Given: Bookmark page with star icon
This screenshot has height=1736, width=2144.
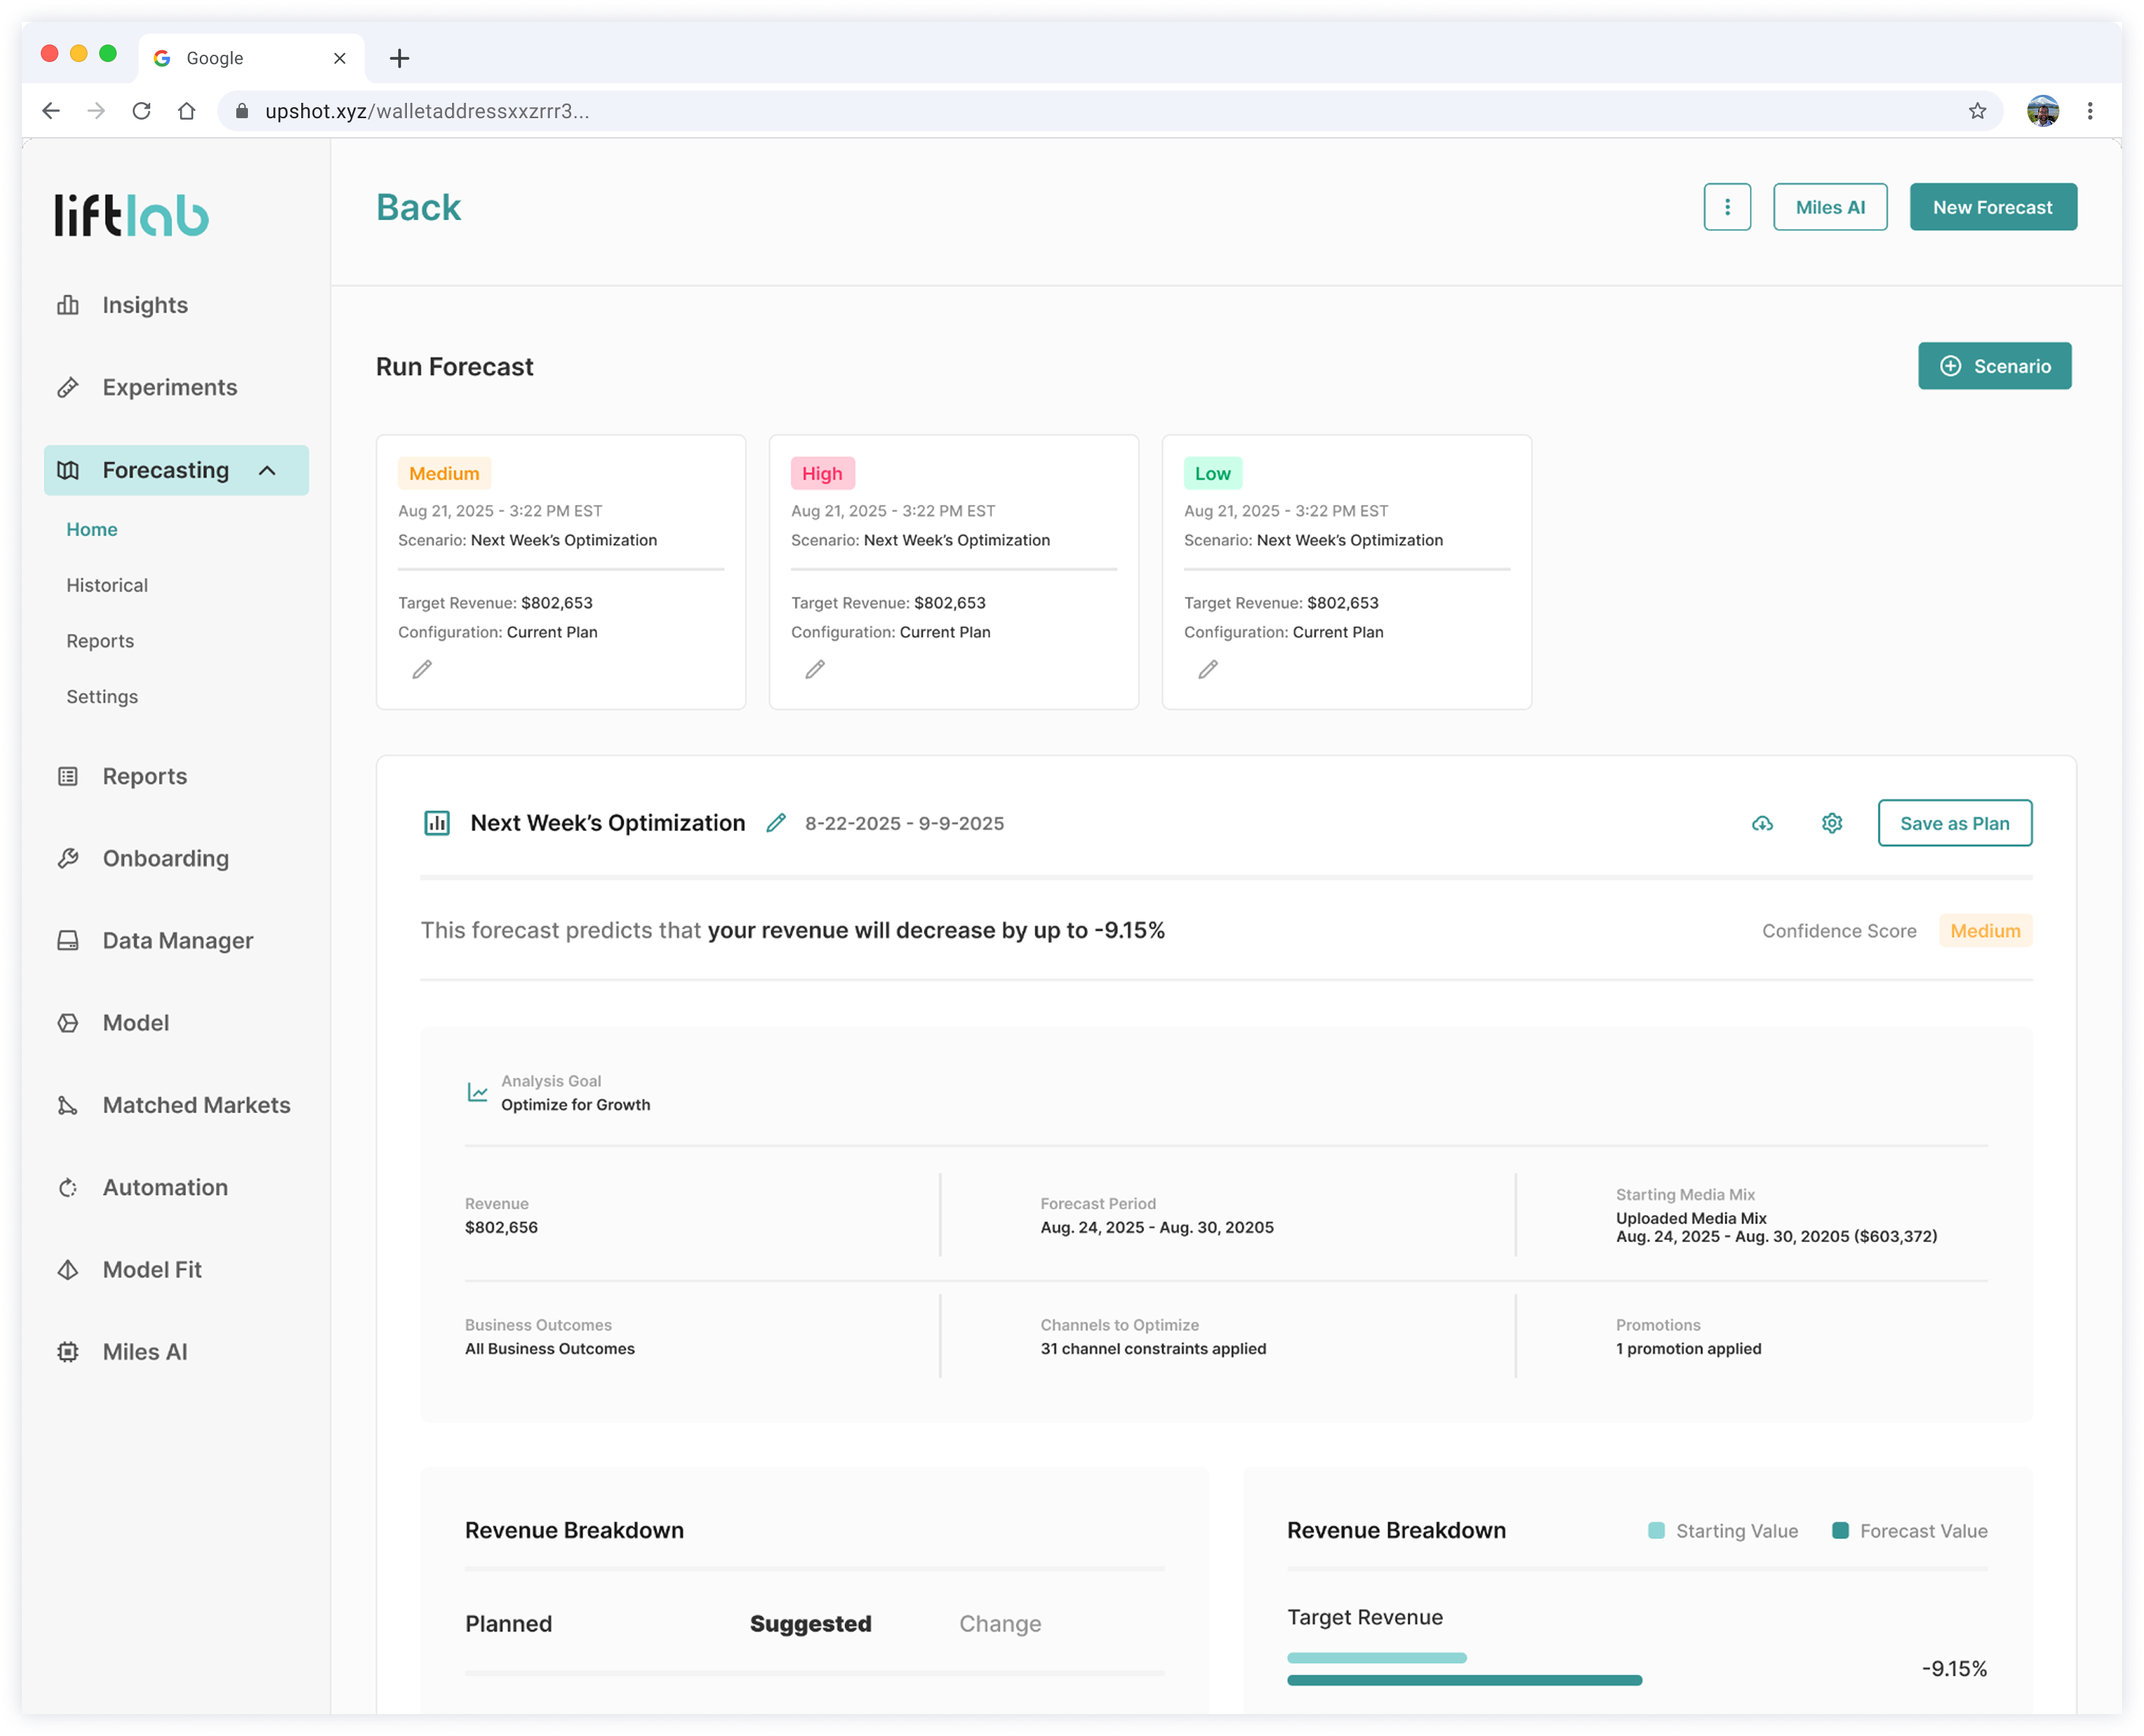Looking at the screenshot, I should point(1977,111).
